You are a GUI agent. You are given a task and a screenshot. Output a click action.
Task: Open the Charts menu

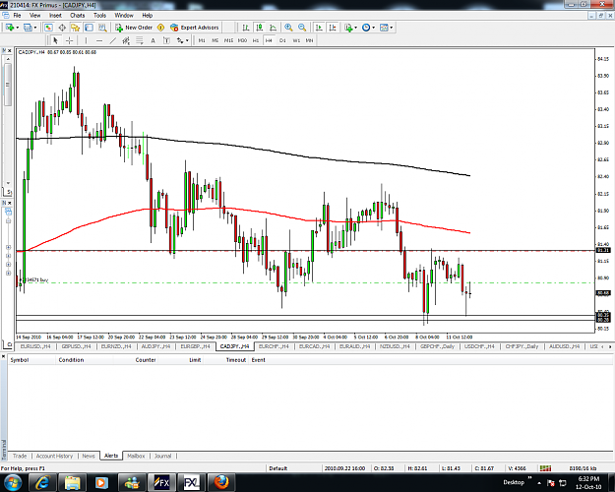coord(78,16)
